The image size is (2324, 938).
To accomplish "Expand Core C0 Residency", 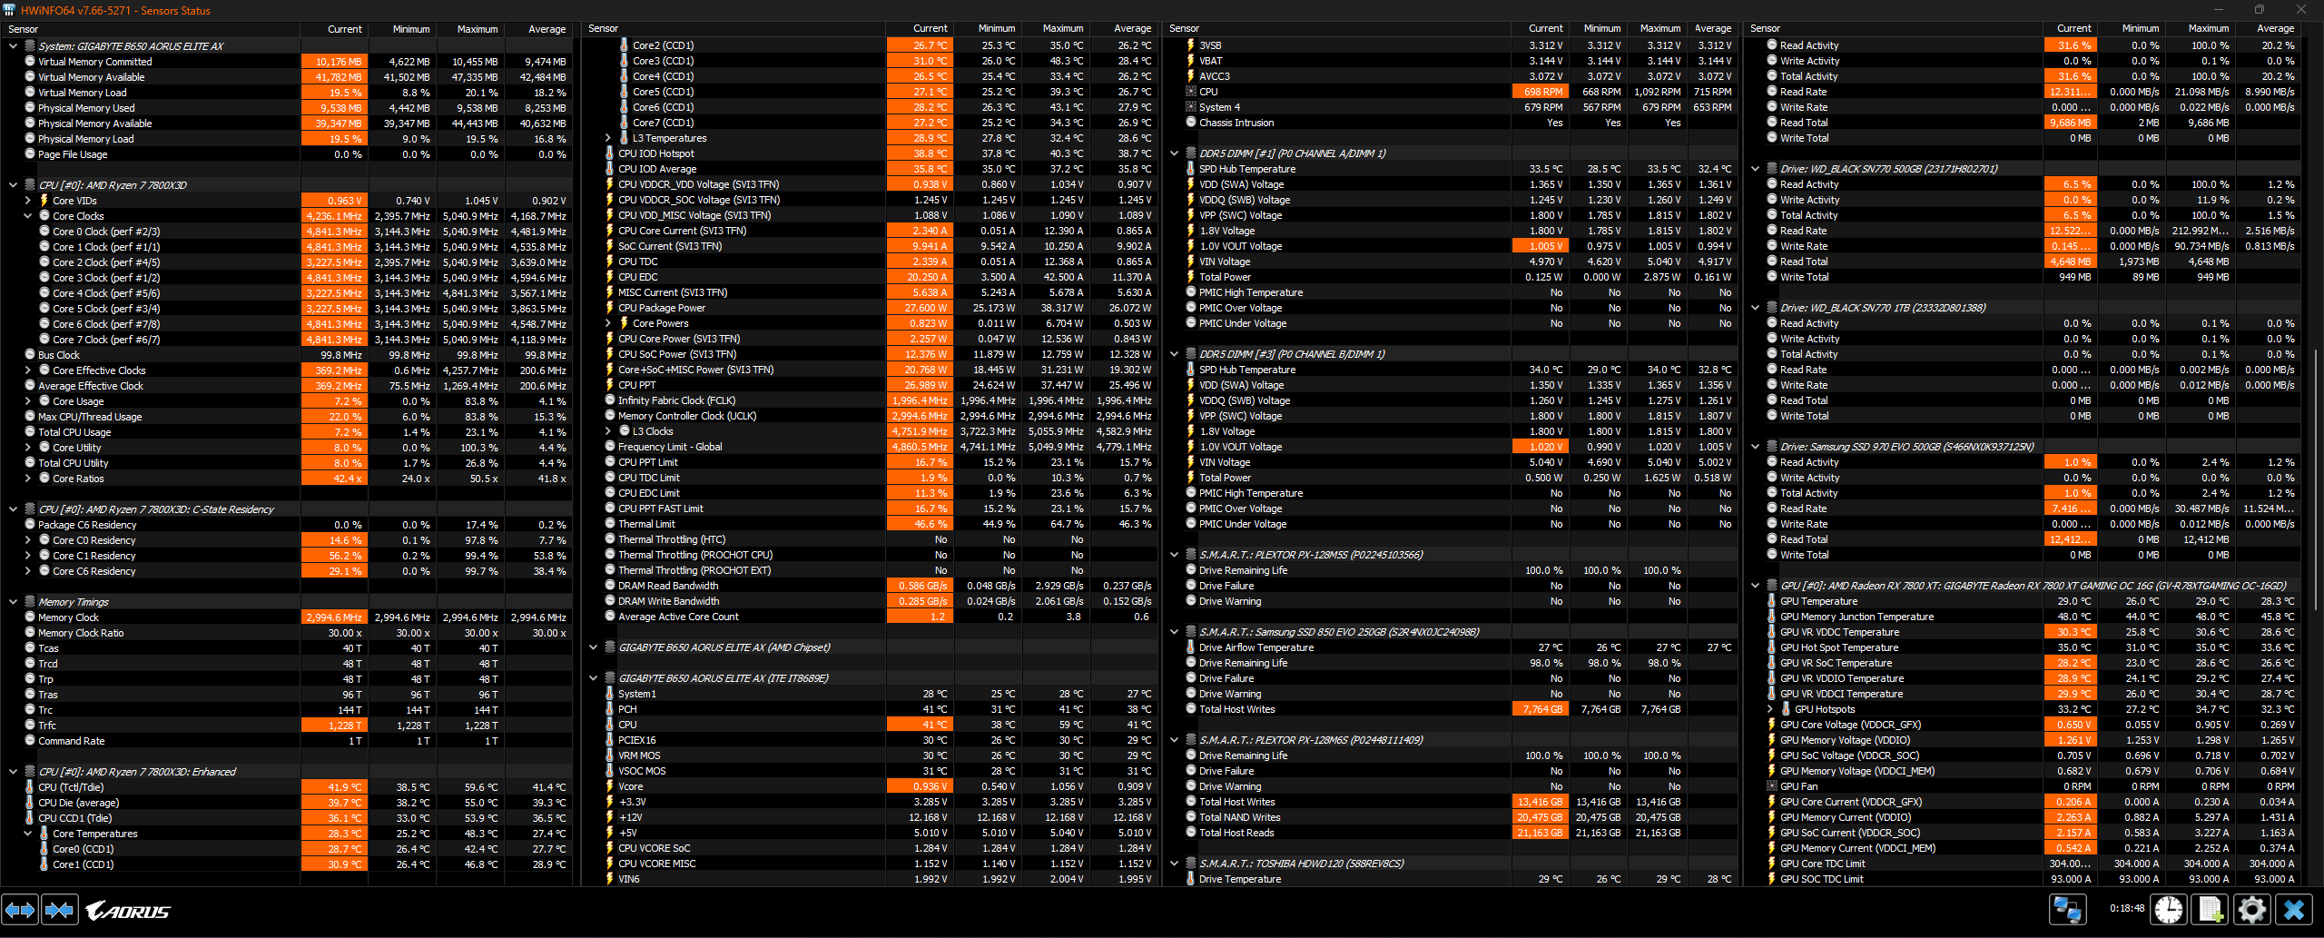I will (27, 540).
